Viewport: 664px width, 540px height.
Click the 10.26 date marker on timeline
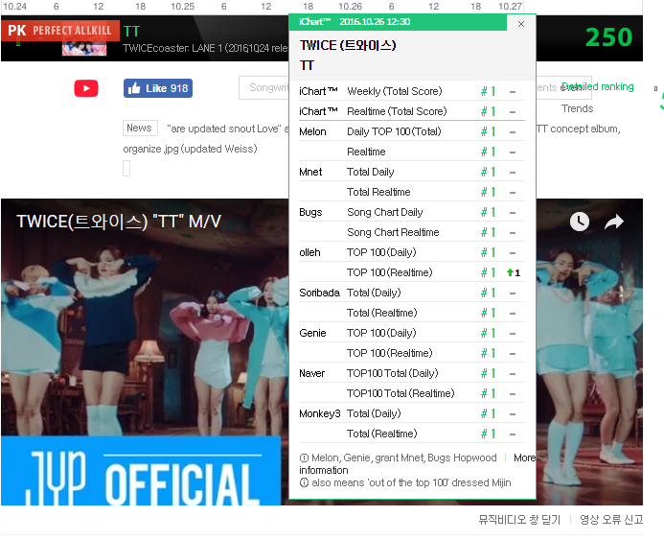pyautogui.click(x=351, y=7)
